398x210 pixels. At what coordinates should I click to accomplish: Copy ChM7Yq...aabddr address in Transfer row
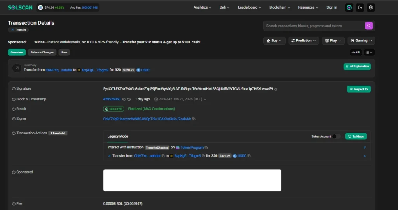(x=163, y=156)
